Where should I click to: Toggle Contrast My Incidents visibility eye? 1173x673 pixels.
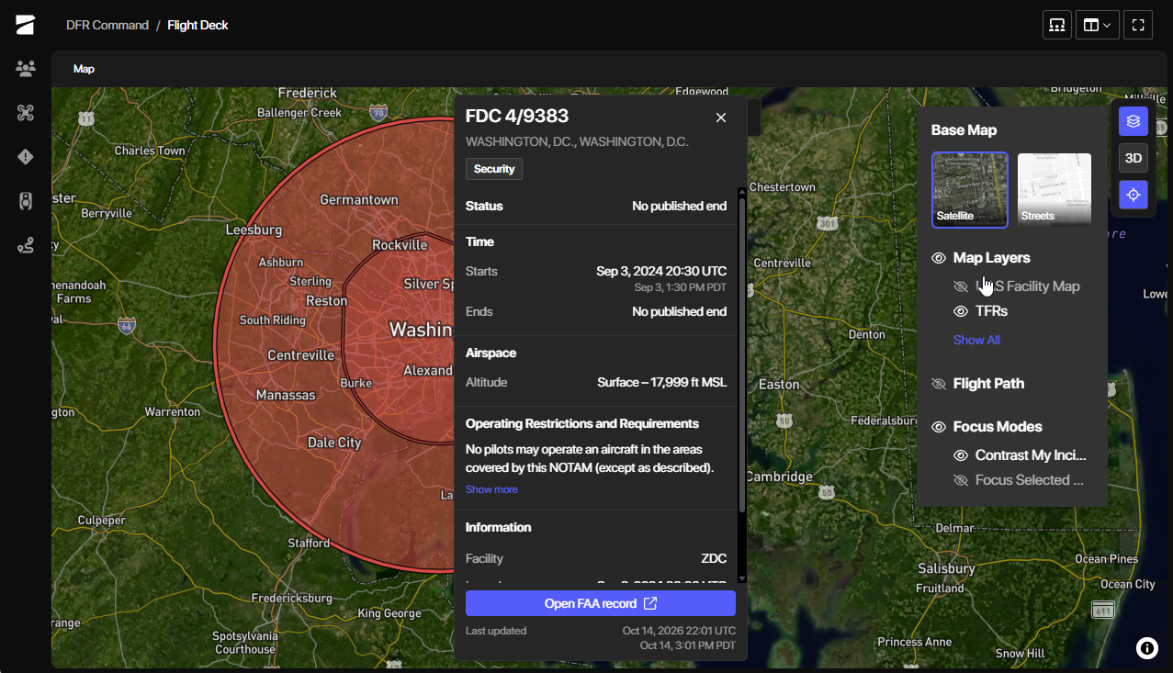[x=961, y=455]
